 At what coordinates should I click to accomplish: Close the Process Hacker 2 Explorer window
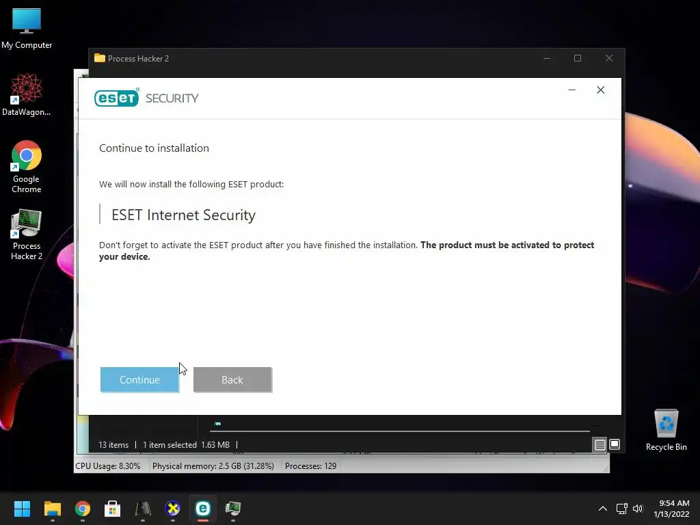pyautogui.click(x=609, y=59)
